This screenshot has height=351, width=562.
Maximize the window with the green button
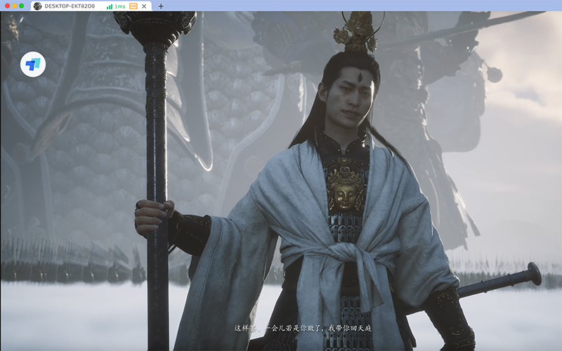pos(22,6)
